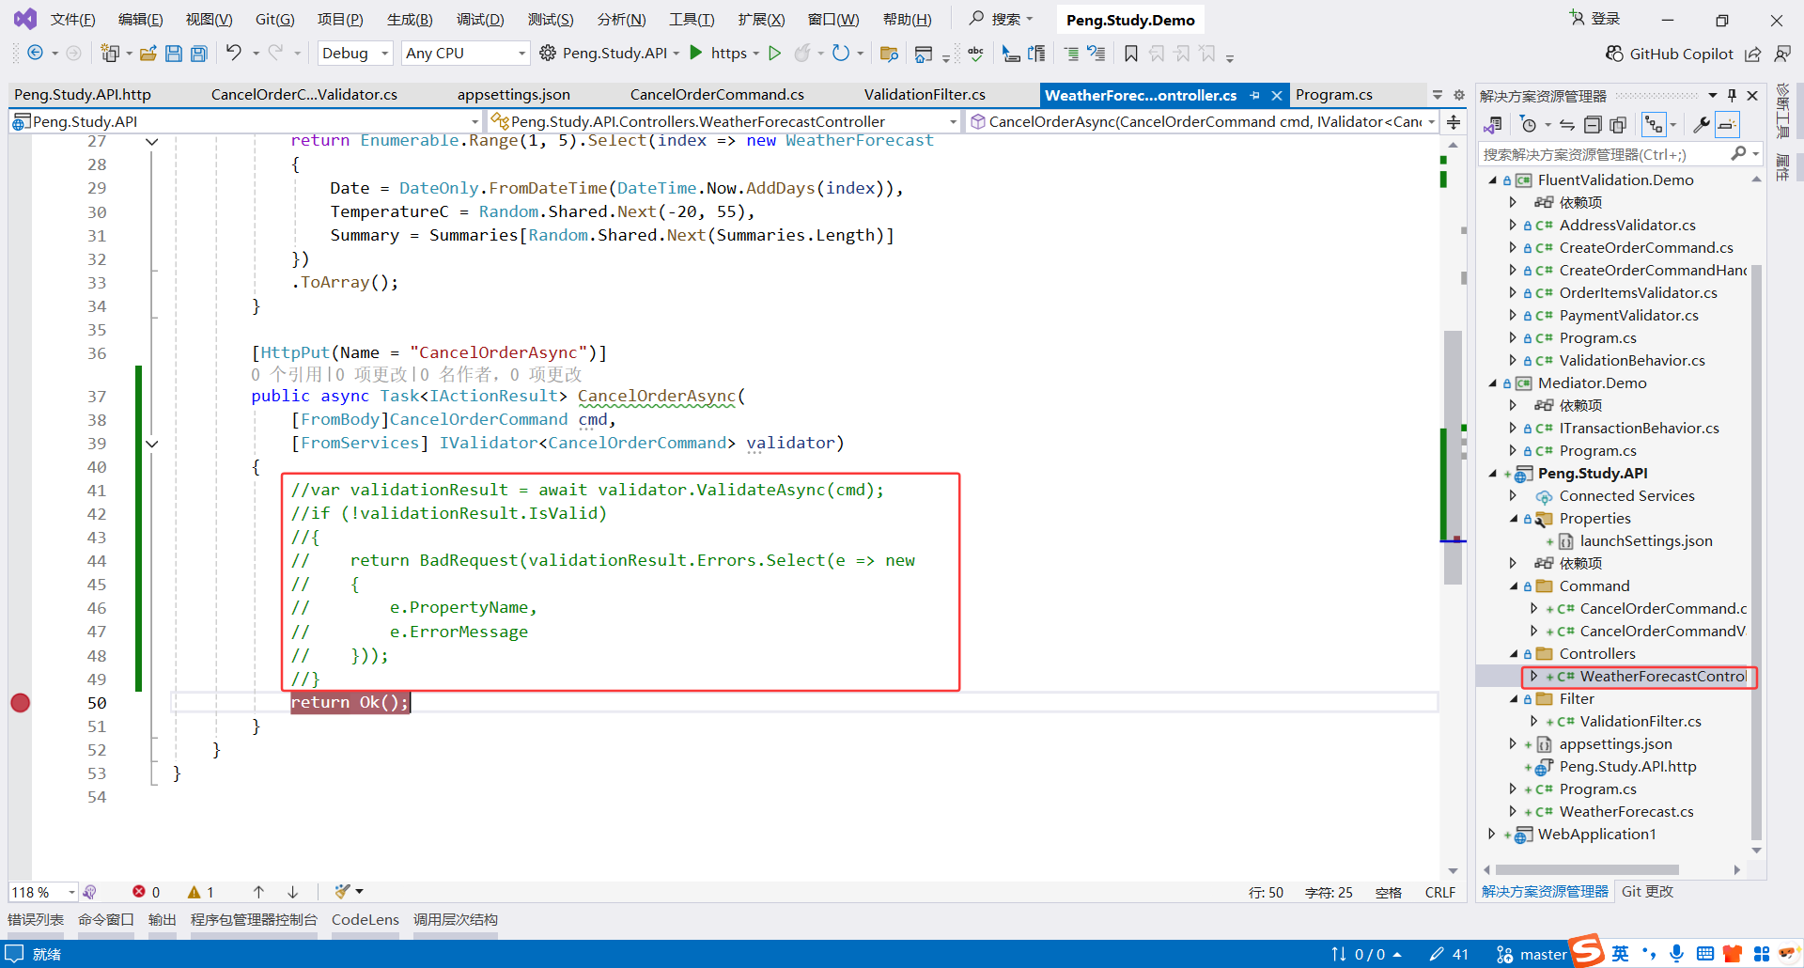
Task: Click the Sogou input method icon in taskbar
Action: [x=1587, y=950]
